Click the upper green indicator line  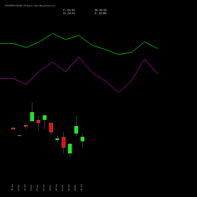79,35
